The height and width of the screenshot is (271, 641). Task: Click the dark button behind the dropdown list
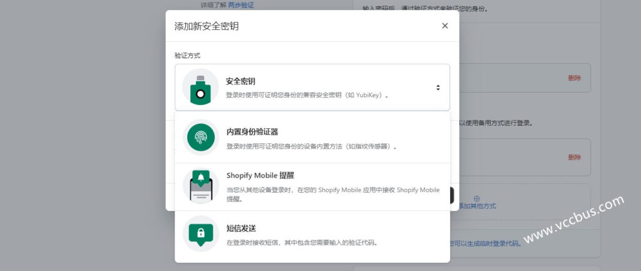453,195
